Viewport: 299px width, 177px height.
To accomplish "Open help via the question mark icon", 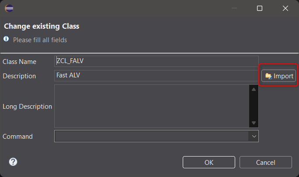I will [13, 162].
